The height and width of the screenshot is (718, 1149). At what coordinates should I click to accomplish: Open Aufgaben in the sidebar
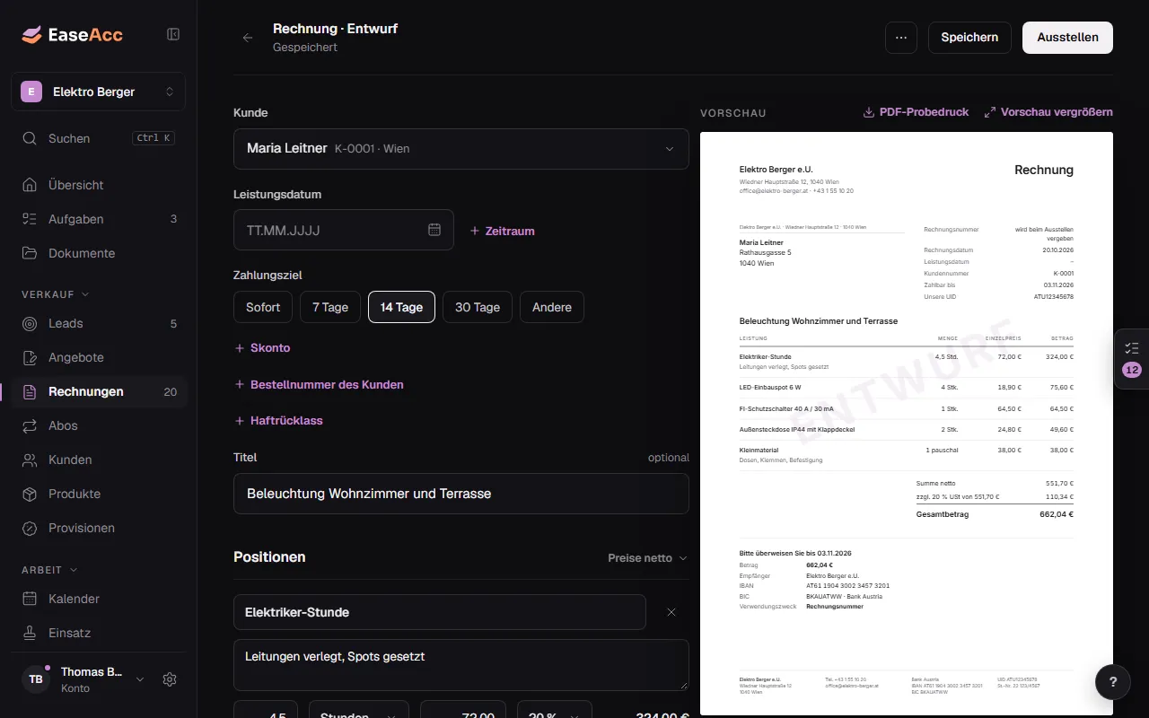99,219
